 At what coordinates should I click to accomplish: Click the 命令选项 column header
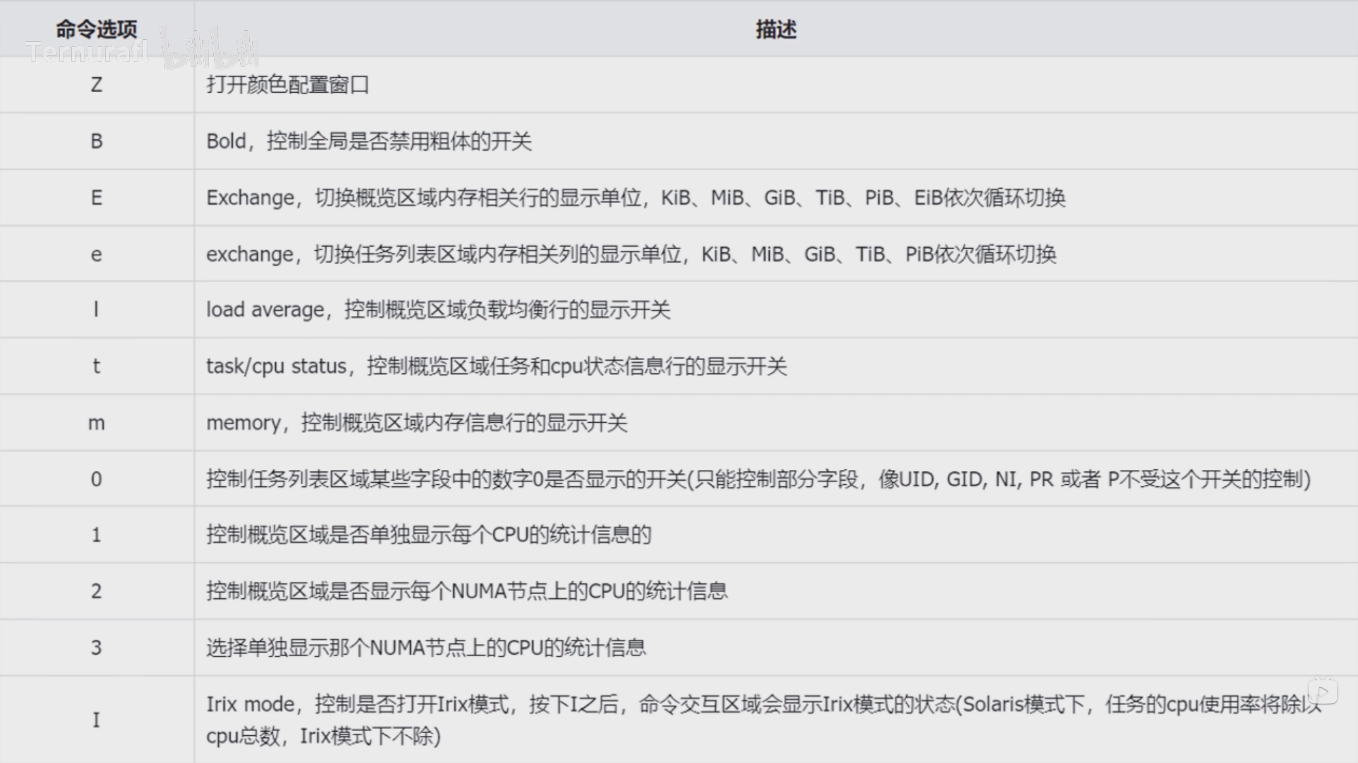[97, 29]
